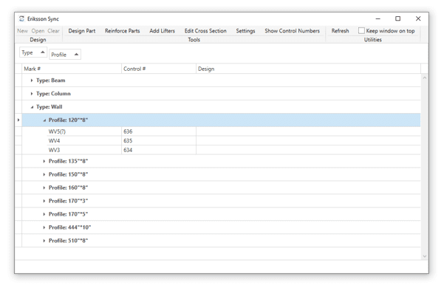
Task: Expand Profile: 135"*8" group
Action: tap(44, 161)
